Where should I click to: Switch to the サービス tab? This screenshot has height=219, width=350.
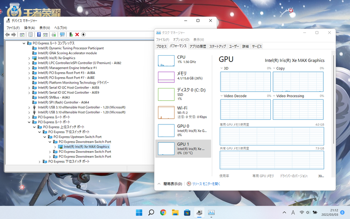pyautogui.click(x=257, y=46)
